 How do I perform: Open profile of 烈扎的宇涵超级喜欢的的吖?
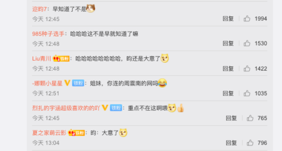(x=66, y=108)
